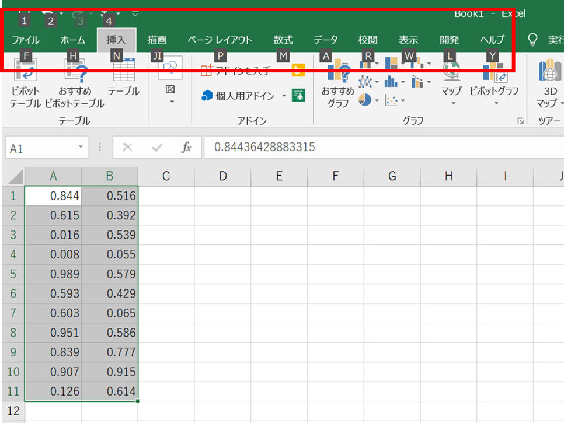The height and width of the screenshot is (423, 564).
Task: Expand the combo chart dropdown arrow
Action: click(429, 82)
